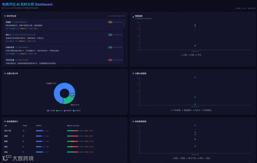Viewport: 257px width, 163px height.
Task: Click the 家居 sentiment distribution bar
Action: 73,136
